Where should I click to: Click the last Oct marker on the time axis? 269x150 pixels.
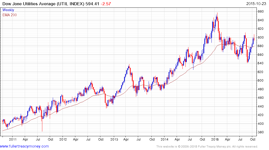pos(253,139)
